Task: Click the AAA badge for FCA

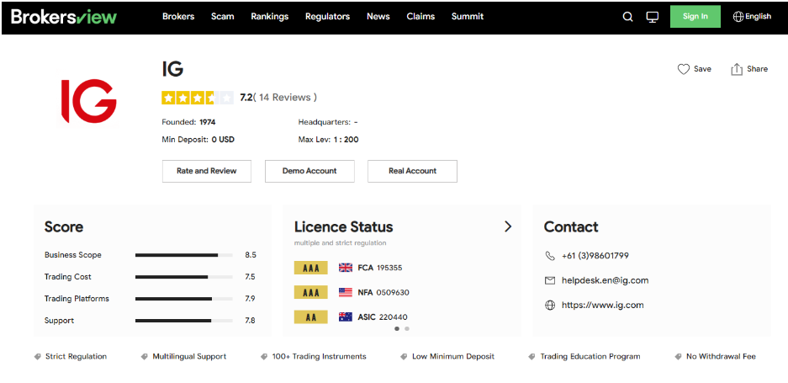Action: (310, 268)
